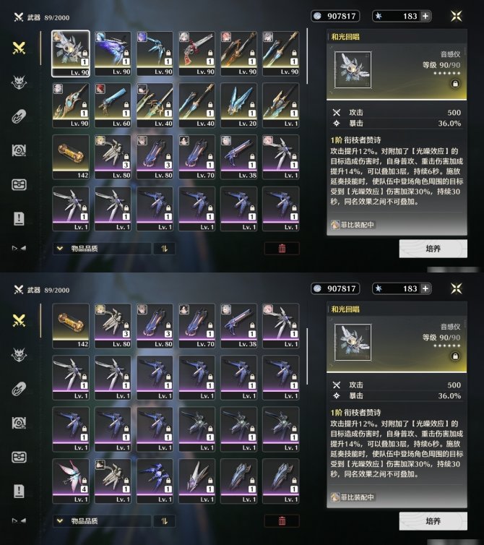Click the plus icon beside 183 in upper screenshot
Viewport: 484px width, 545px height.
coord(425,16)
